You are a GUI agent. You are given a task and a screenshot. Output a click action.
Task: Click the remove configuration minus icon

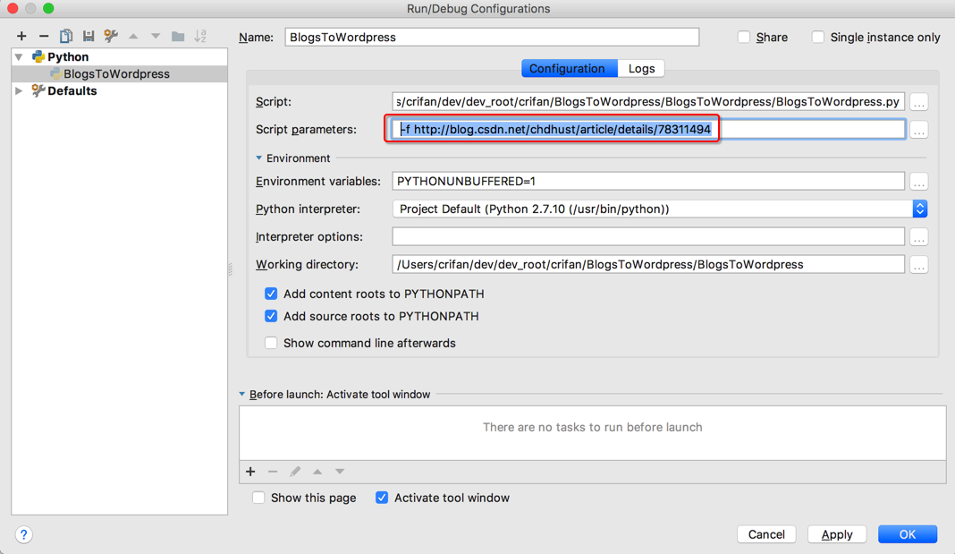[44, 36]
